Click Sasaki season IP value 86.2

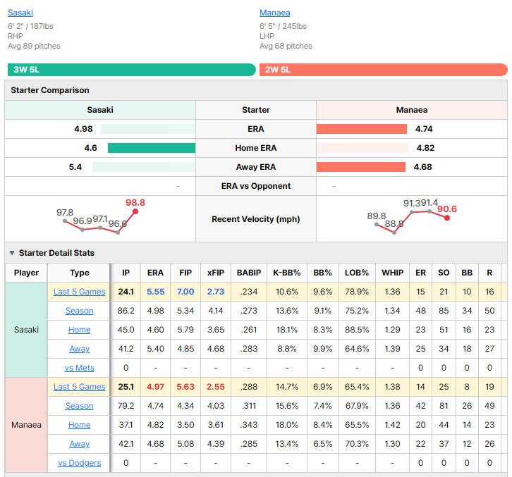126,311
